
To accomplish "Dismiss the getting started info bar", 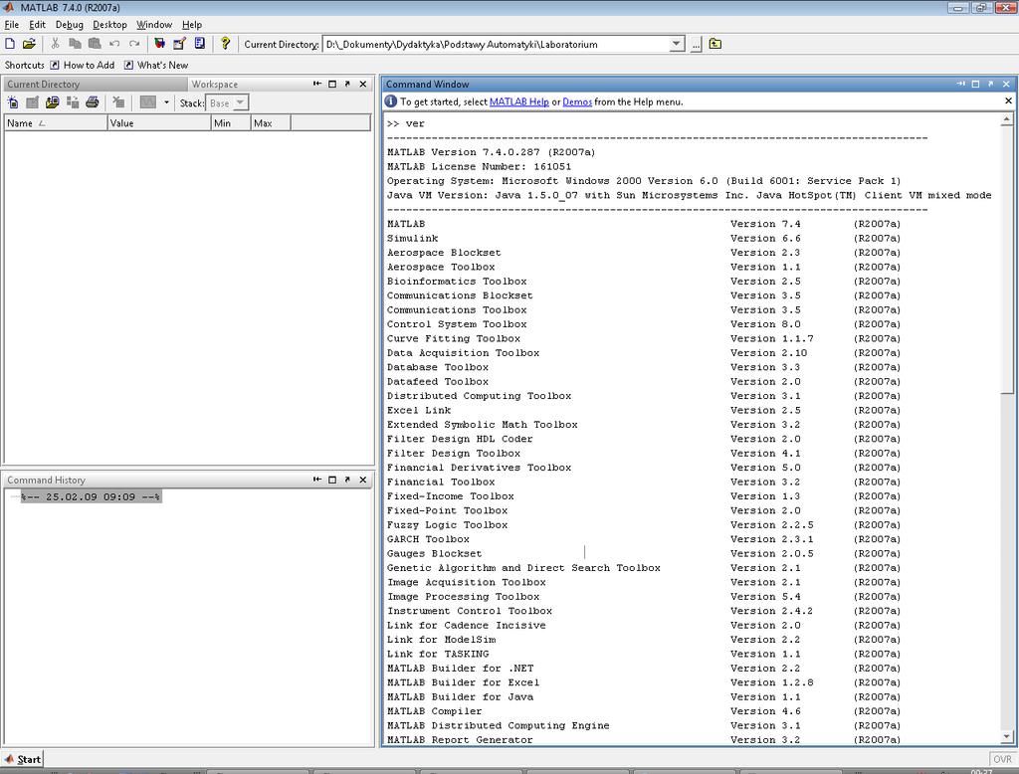I will pos(1008,100).
